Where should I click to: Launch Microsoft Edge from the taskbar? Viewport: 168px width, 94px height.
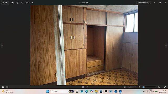(x=87, y=91)
